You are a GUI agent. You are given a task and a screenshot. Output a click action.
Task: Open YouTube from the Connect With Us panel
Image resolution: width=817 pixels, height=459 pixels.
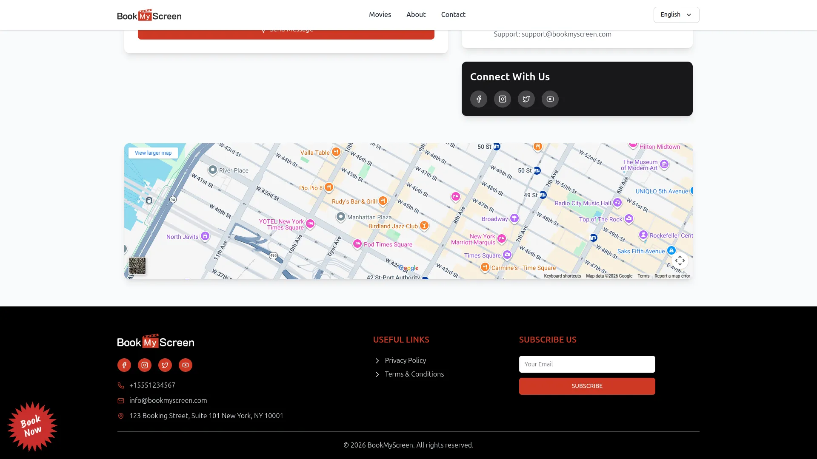click(x=550, y=99)
